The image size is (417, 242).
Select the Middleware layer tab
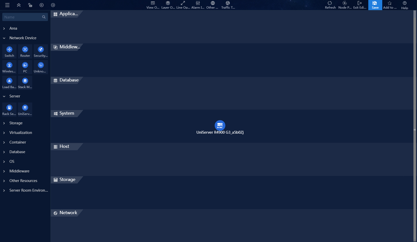click(66, 47)
